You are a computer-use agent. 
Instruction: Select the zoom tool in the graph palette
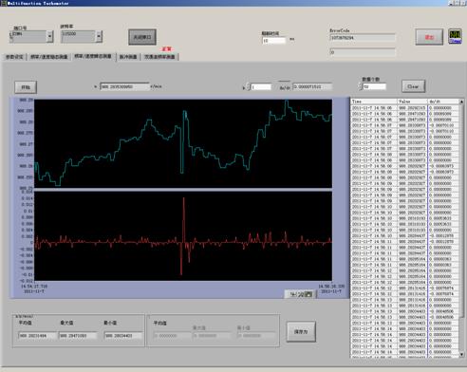coord(300,294)
